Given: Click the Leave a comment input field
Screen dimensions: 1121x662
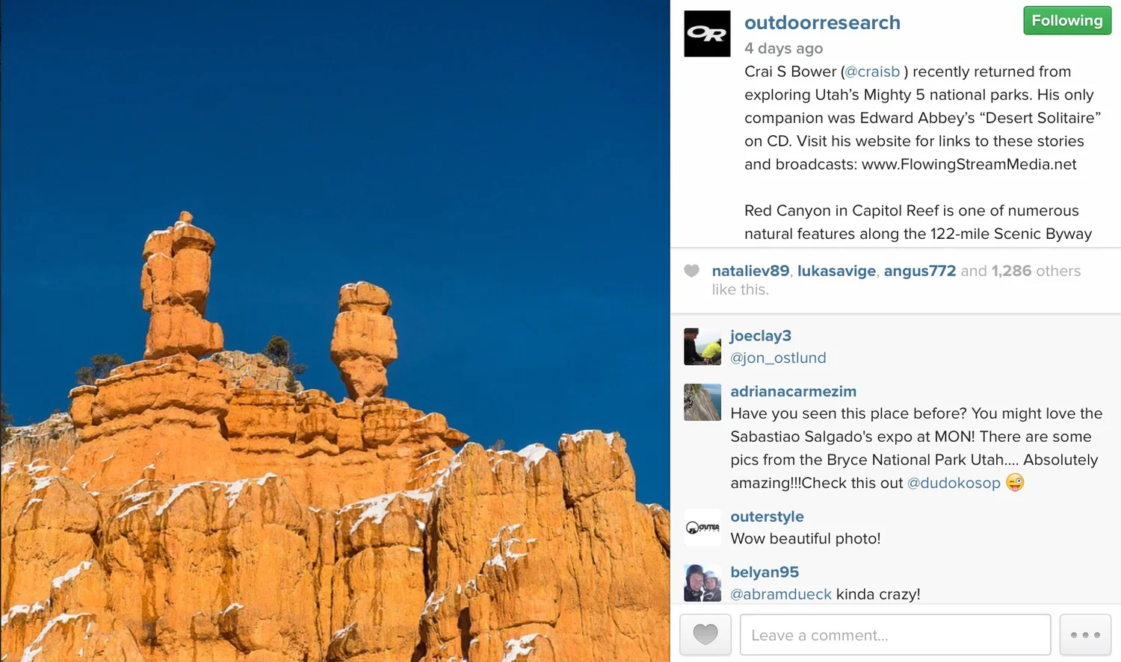Looking at the screenshot, I should [895, 634].
